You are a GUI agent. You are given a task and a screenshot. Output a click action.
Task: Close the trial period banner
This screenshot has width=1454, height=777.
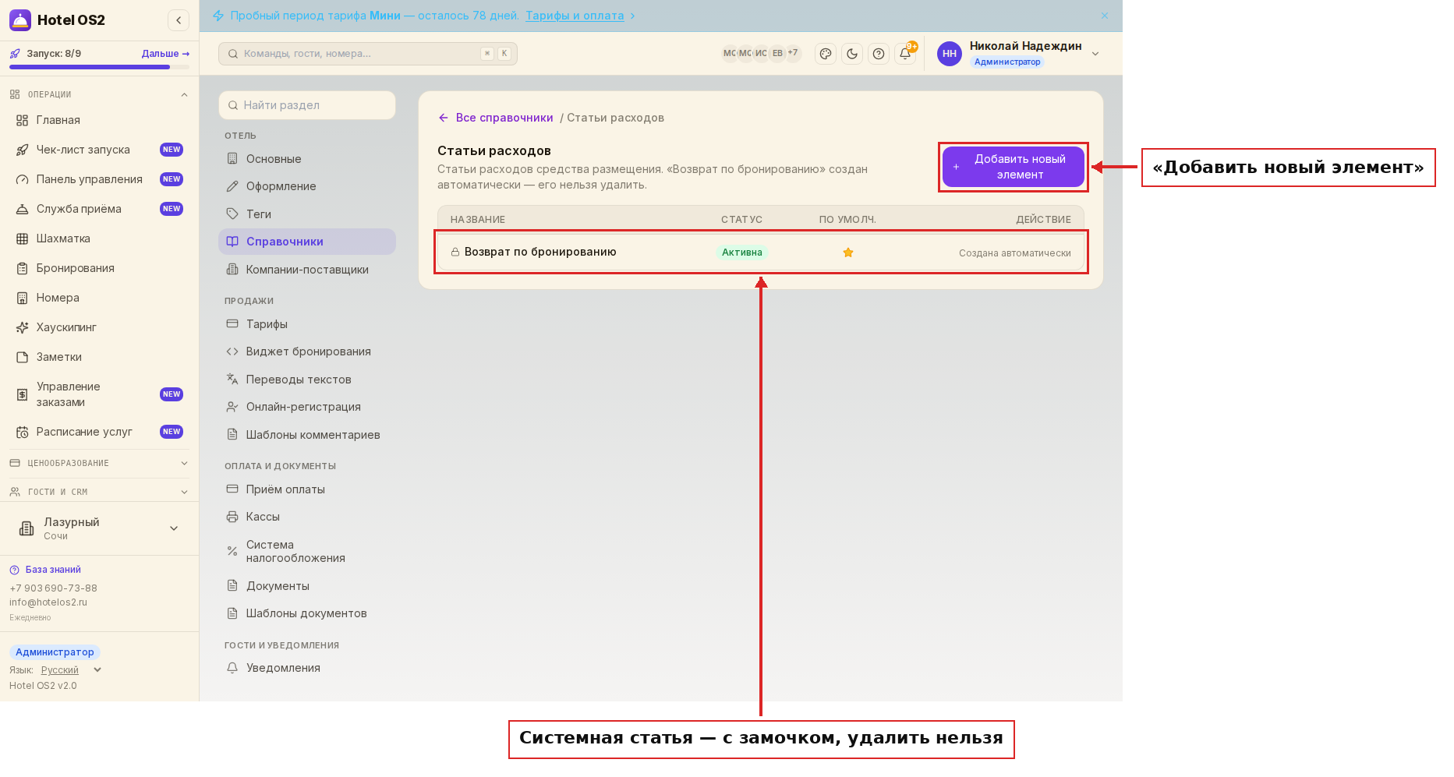1105,16
